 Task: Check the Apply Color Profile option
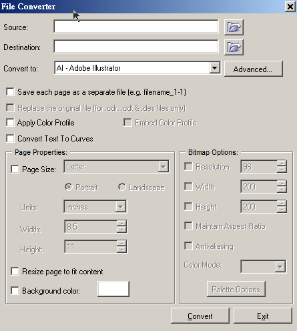(10, 123)
